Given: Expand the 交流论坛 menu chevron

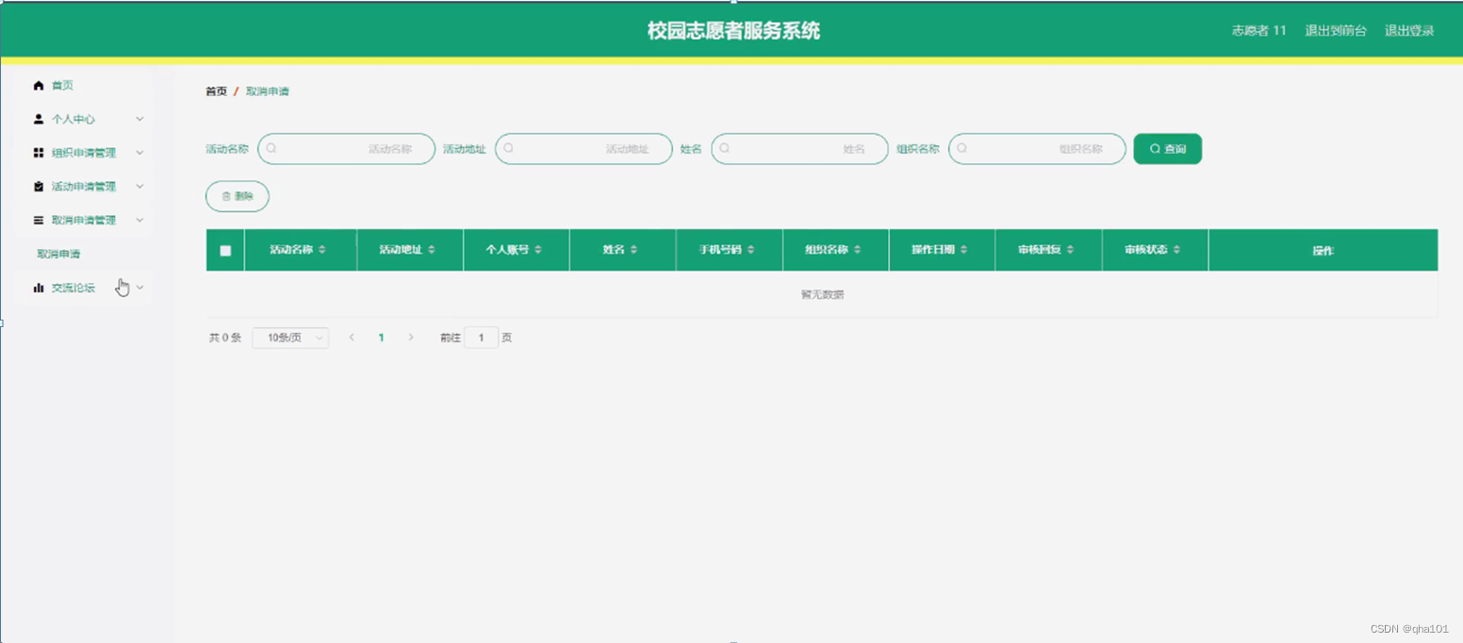Looking at the screenshot, I should pyautogui.click(x=140, y=288).
